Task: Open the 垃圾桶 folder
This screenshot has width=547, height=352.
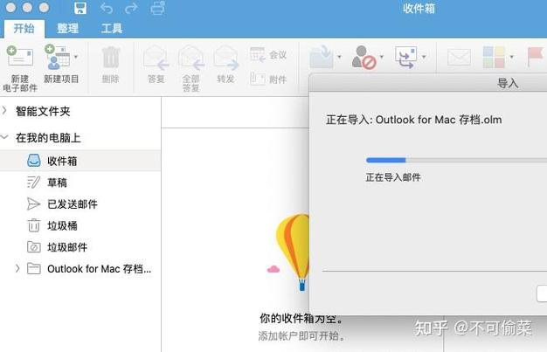Action: pyautogui.click(x=80, y=225)
